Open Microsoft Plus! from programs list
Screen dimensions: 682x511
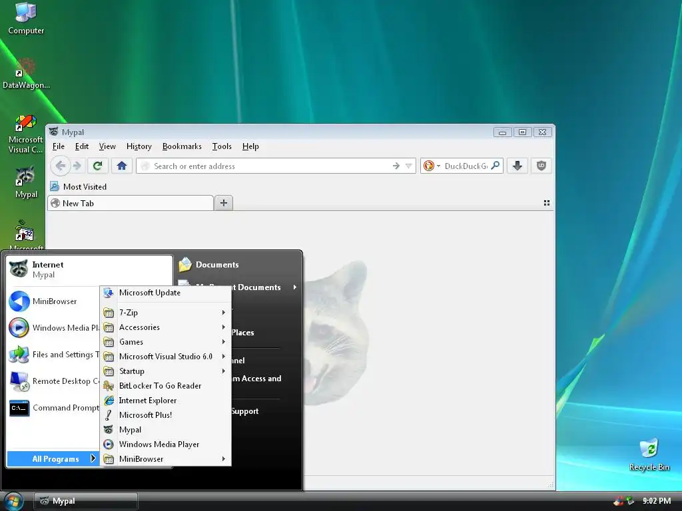coord(166,415)
